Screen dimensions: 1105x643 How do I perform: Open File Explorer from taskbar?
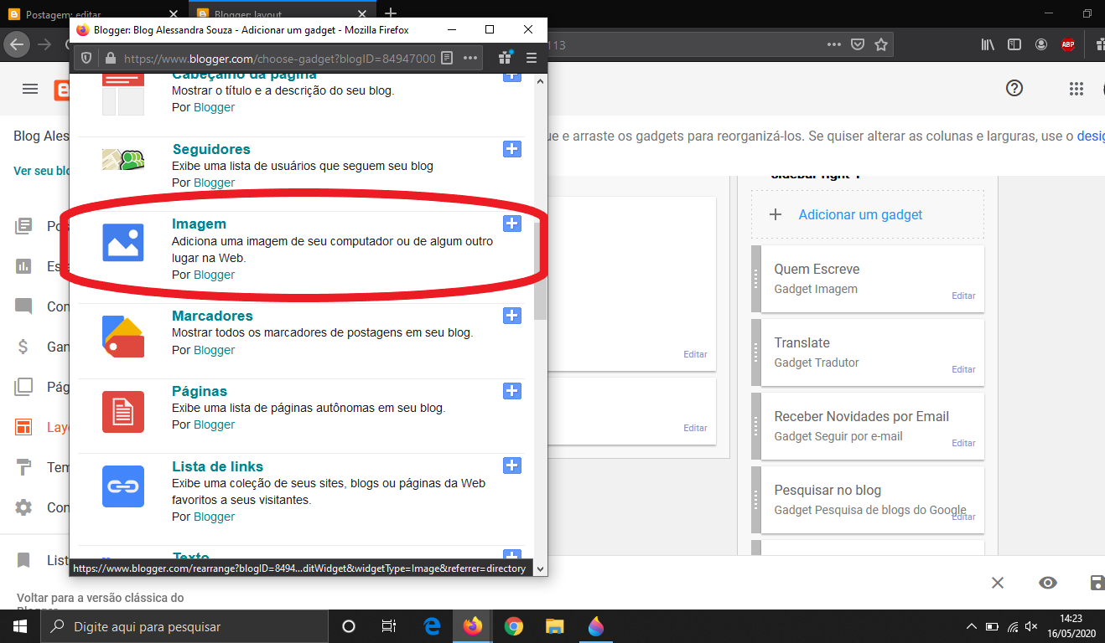pyautogui.click(x=555, y=626)
